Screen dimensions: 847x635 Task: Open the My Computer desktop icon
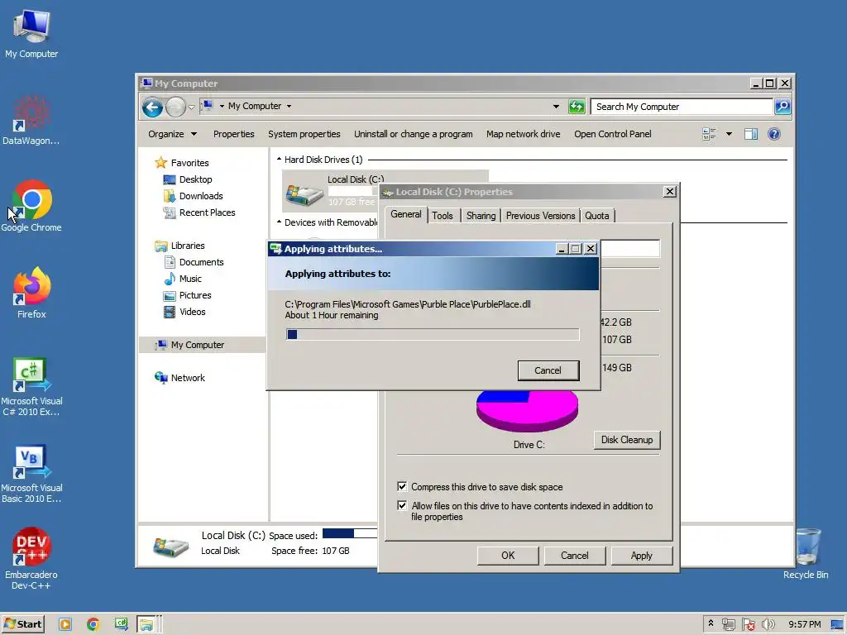point(31,33)
